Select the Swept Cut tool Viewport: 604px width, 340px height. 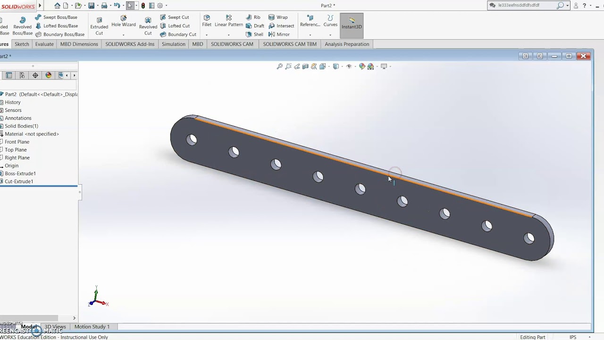point(175,17)
